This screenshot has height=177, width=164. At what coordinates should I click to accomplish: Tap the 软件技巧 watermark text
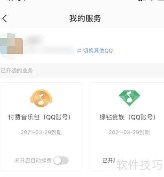pyautogui.click(x=139, y=165)
